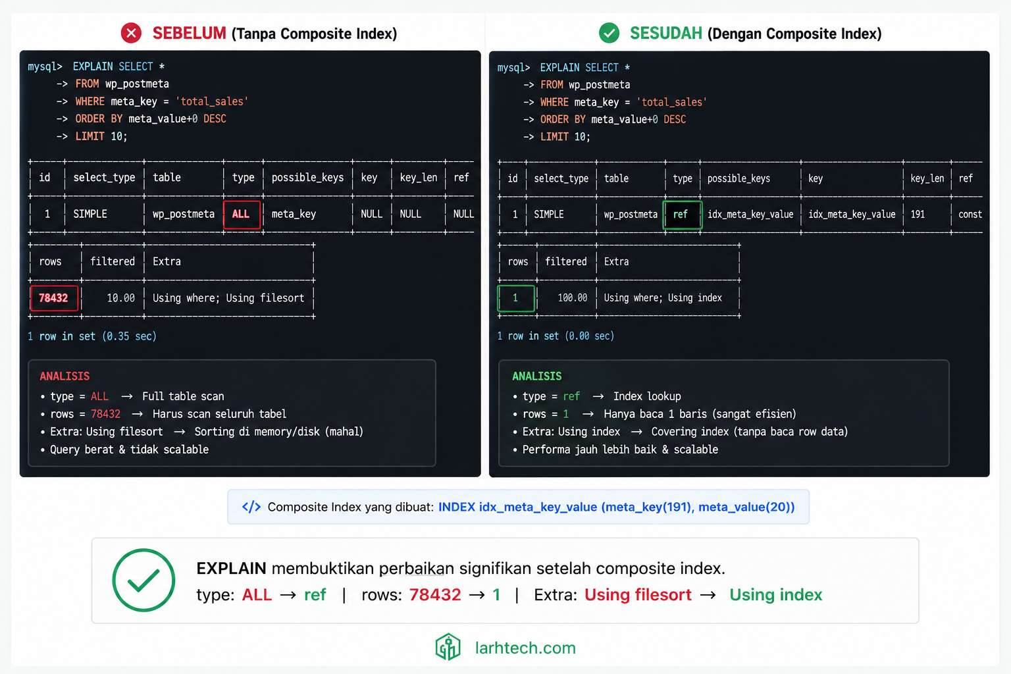This screenshot has width=1011, height=674.
Task: Click the filtered value 100.00
Action: 572,298
